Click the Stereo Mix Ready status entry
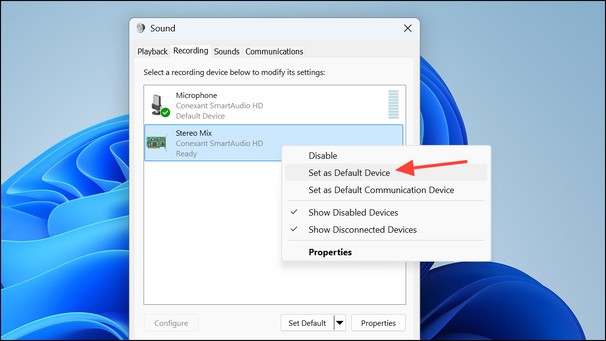606x341 pixels. click(x=186, y=153)
